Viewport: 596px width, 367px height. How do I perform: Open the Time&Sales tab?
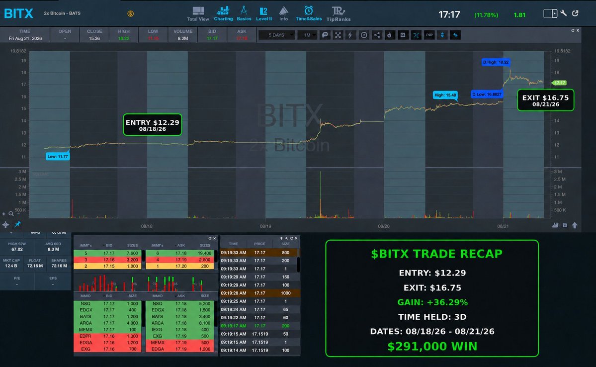click(309, 14)
